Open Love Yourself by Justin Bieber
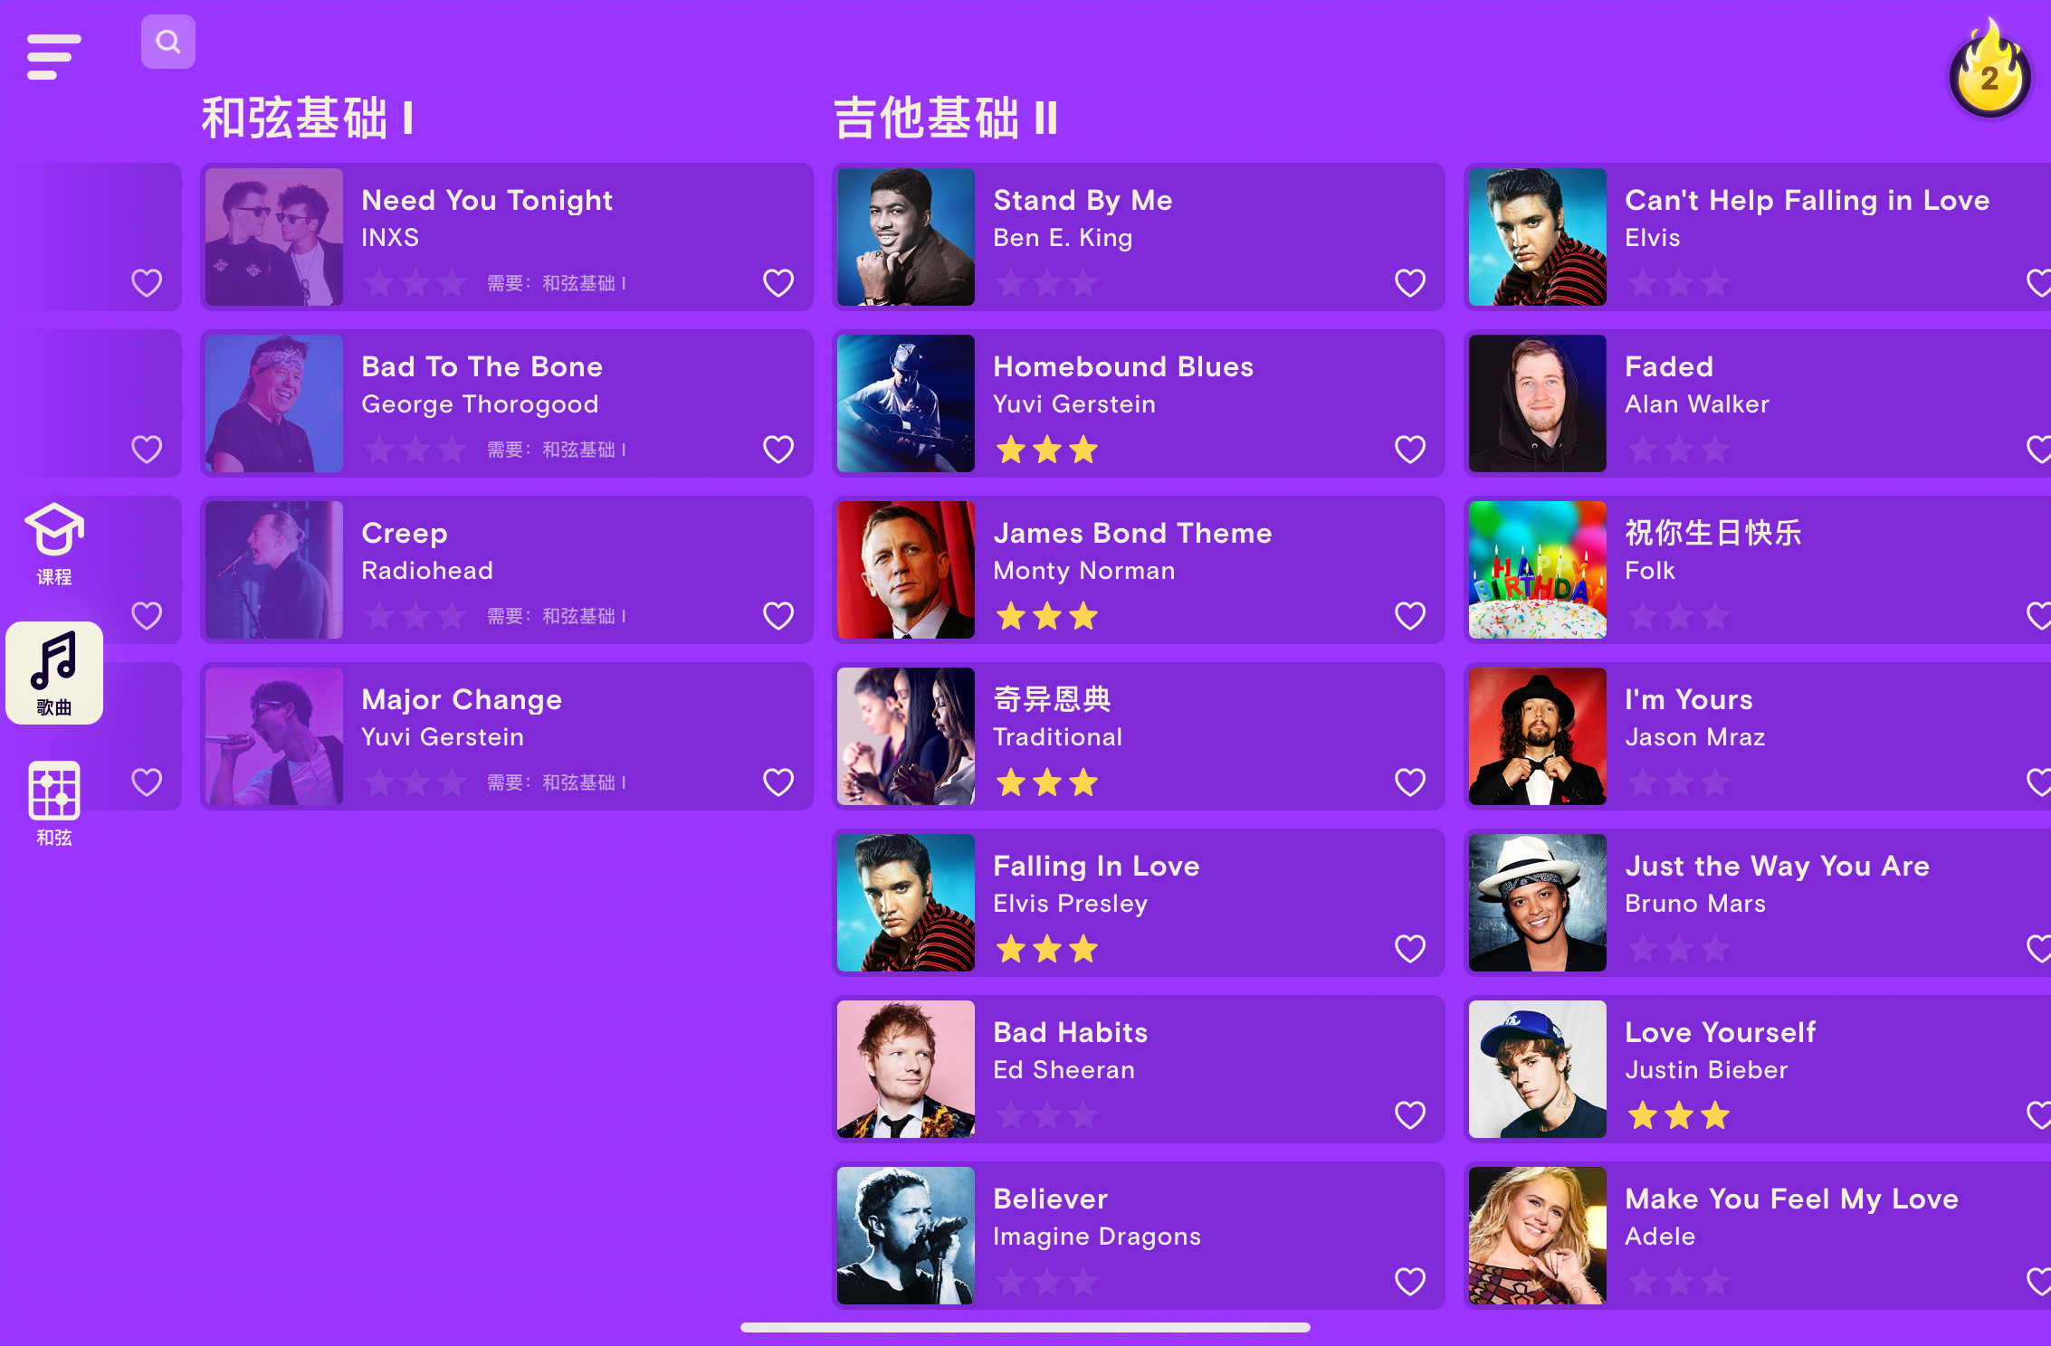This screenshot has height=1346, width=2051. coord(1757,1069)
